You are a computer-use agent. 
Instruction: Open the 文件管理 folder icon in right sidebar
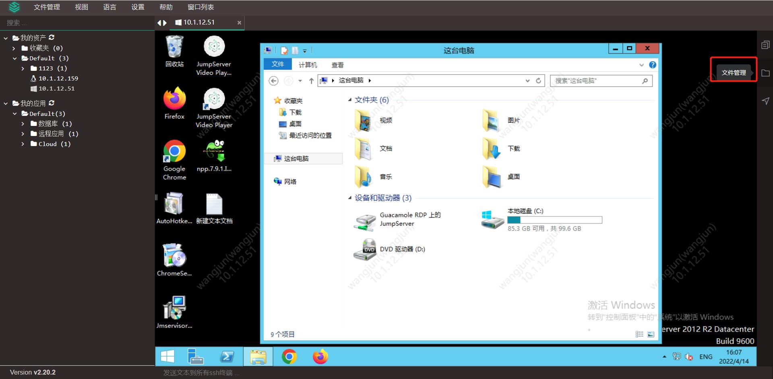(765, 73)
